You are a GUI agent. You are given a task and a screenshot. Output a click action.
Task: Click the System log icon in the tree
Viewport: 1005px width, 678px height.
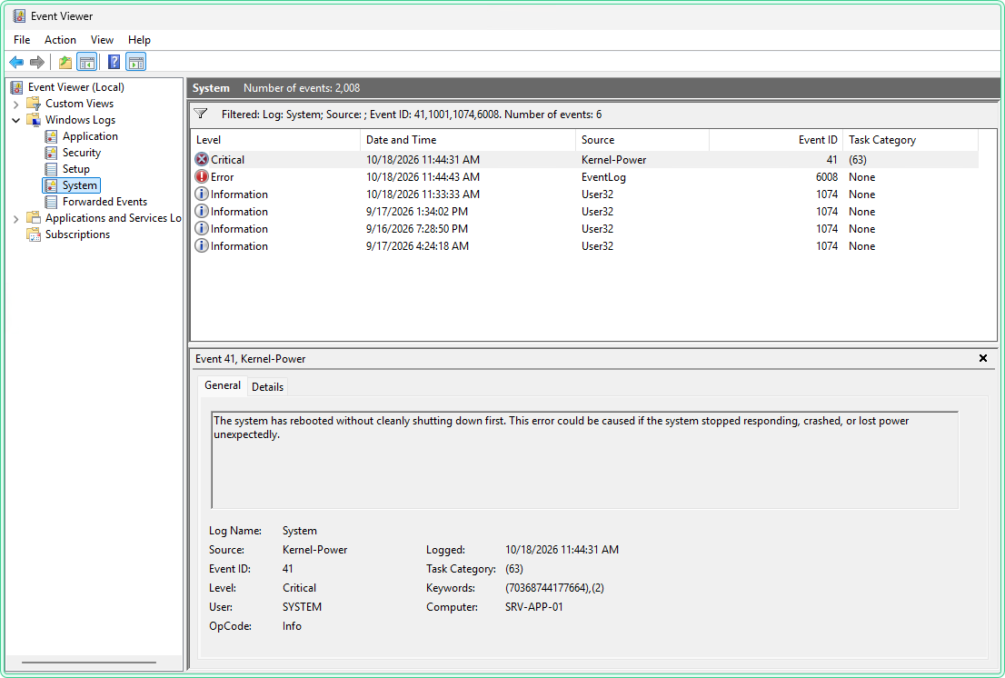tap(51, 185)
